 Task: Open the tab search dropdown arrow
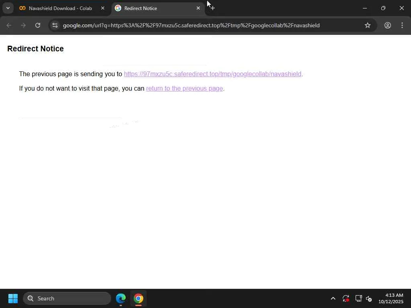(x=8, y=8)
